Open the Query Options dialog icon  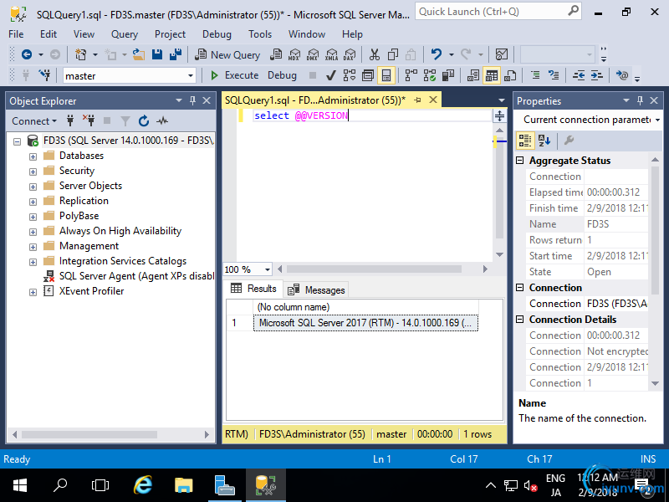click(x=367, y=75)
